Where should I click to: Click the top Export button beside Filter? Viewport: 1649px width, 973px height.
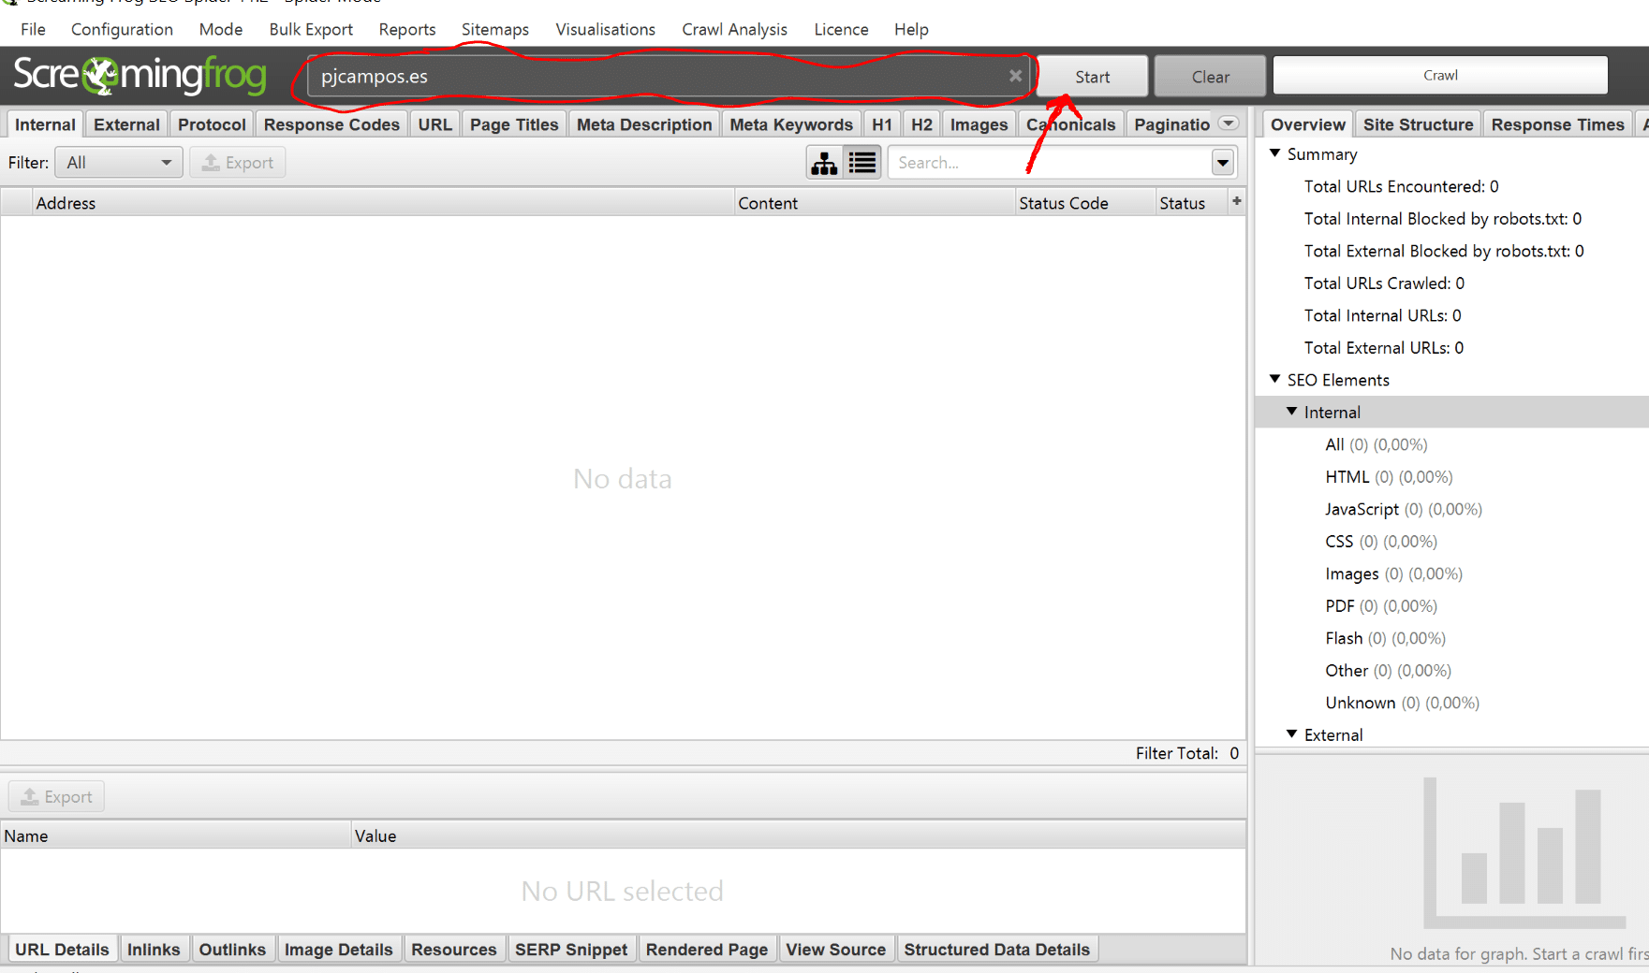tap(238, 163)
